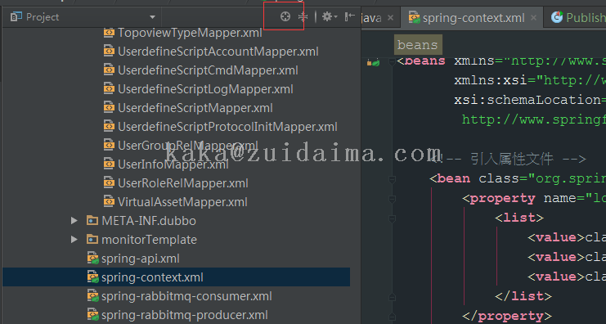606x324 pixels.
Task: Click Collapse All icon in Project panel
Action: (303, 16)
